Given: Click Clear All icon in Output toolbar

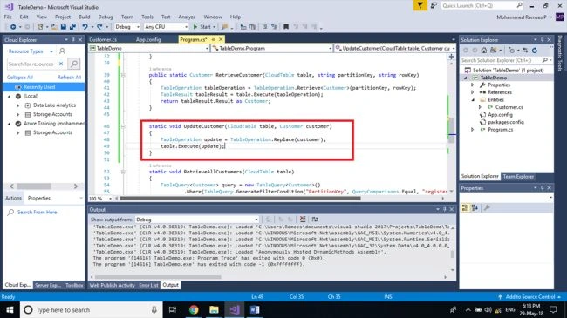Looking at the screenshot, I should coord(303,219).
